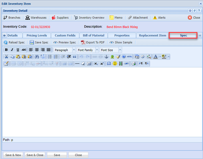Open the Font Family dropdown
This screenshot has width=203, height=159.
[87, 50]
